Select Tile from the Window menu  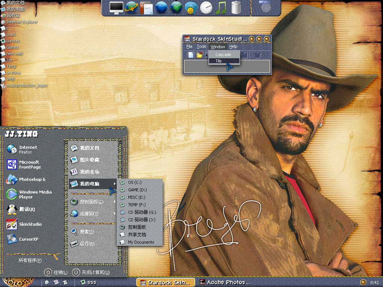point(218,61)
